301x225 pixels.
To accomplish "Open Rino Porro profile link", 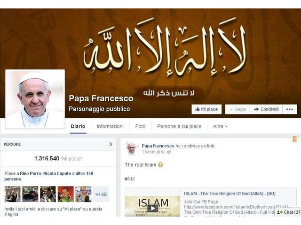I will [31, 173].
